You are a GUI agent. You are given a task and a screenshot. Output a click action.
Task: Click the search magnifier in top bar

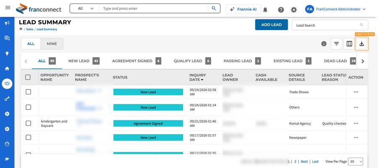(x=214, y=8)
